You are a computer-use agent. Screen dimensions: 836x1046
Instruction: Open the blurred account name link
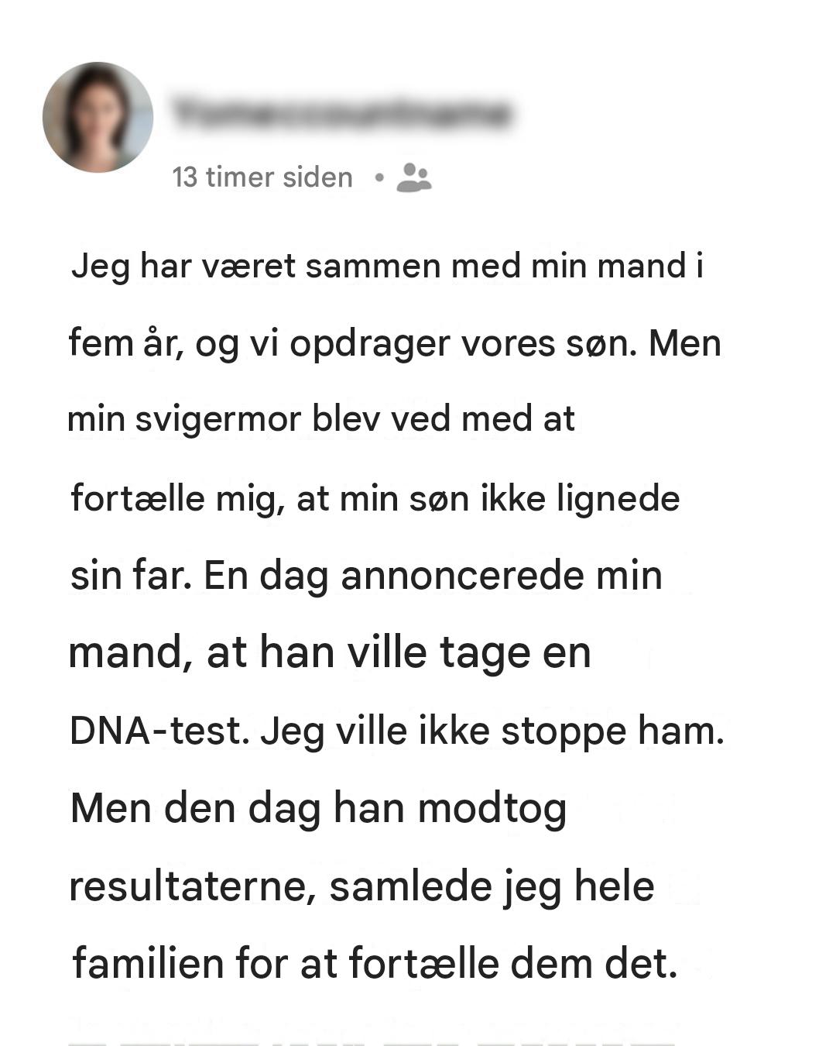point(341,113)
